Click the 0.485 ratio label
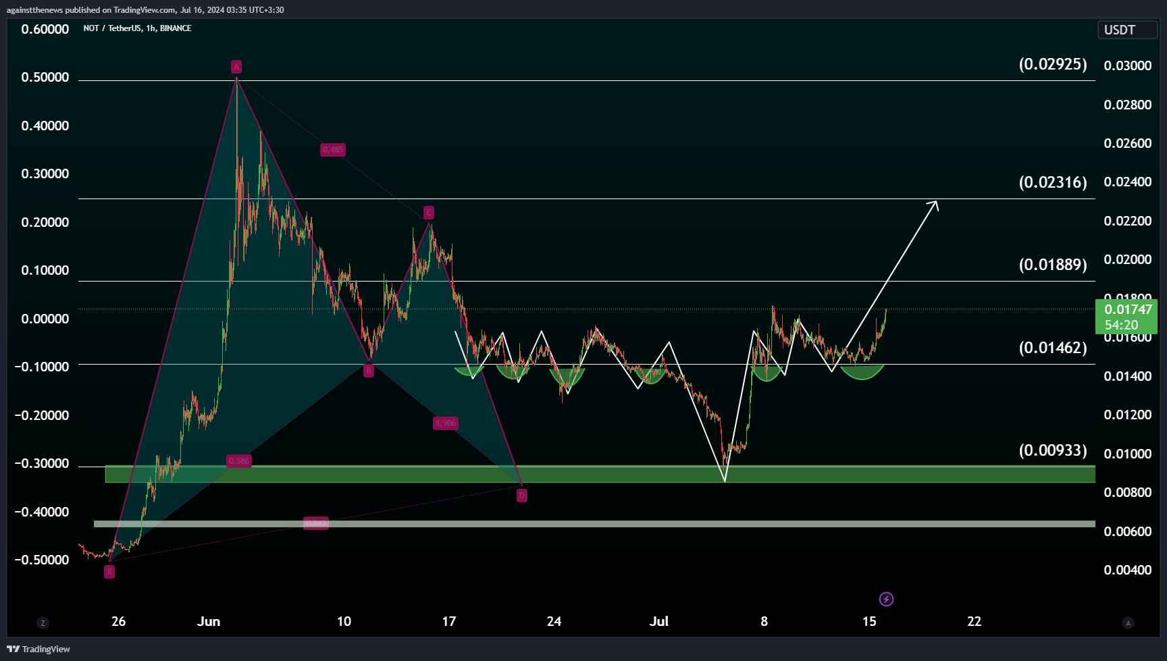This screenshot has height=661, width=1167. (x=333, y=150)
